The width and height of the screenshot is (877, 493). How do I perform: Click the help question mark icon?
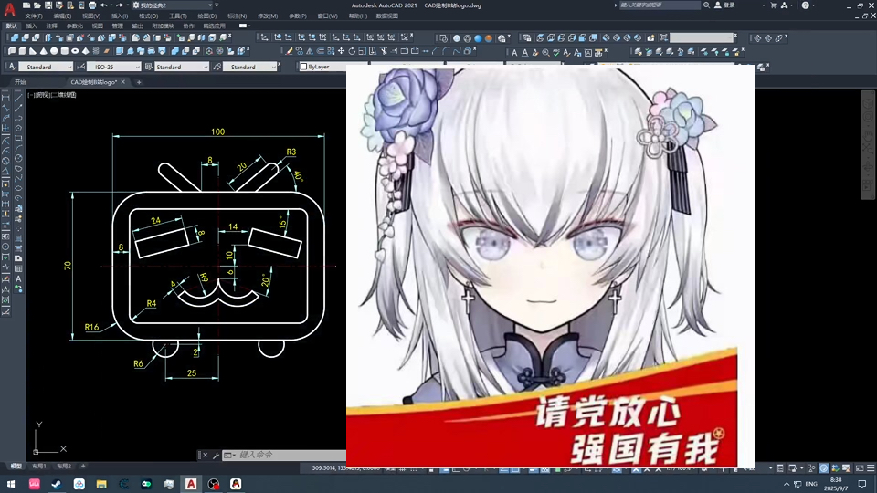click(805, 5)
